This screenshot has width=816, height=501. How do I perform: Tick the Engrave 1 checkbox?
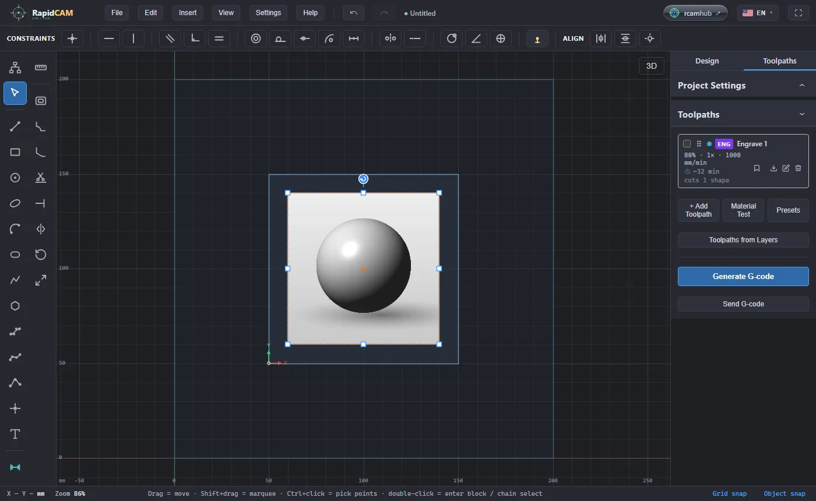[x=687, y=144]
